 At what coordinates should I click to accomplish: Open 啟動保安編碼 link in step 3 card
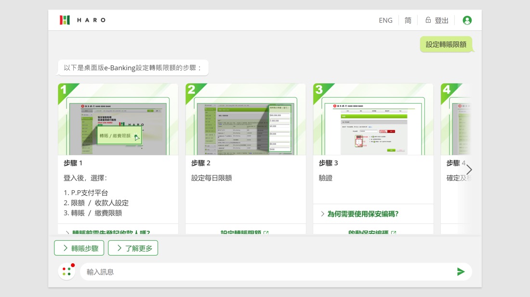click(x=372, y=232)
